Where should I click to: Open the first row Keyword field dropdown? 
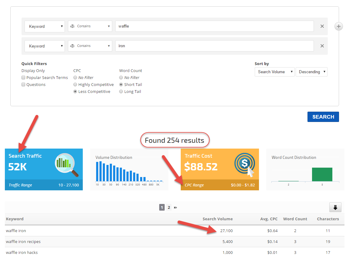pyautogui.click(x=45, y=26)
